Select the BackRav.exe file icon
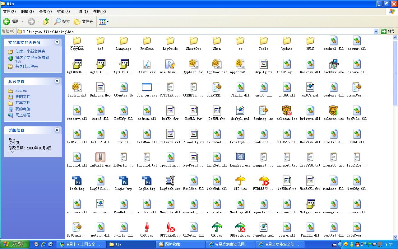 tap(333, 64)
